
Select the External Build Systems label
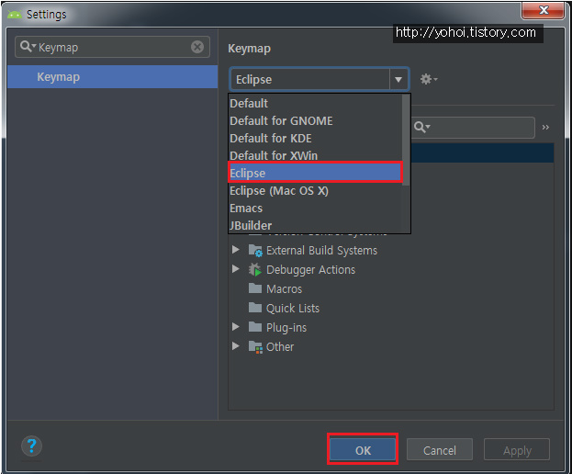(x=321, y=250)
